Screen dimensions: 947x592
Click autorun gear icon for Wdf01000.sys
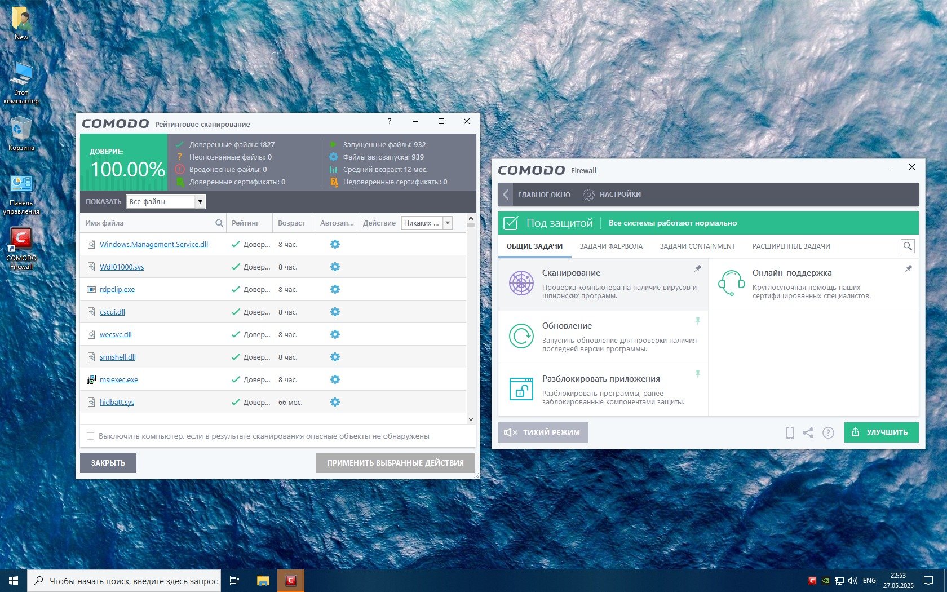coord(335,267)
